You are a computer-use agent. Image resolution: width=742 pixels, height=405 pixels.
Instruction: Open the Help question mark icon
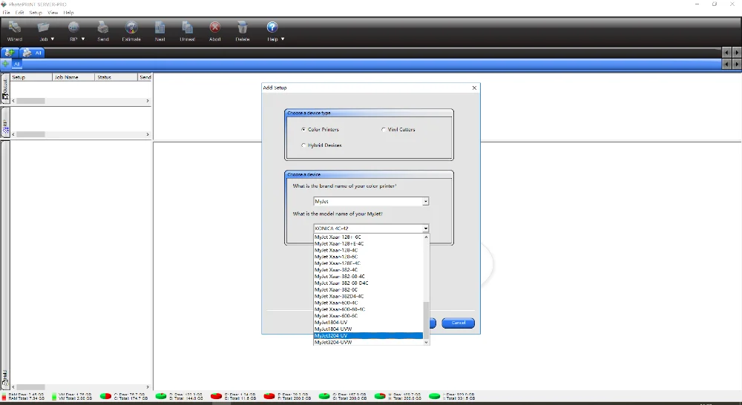272,27
